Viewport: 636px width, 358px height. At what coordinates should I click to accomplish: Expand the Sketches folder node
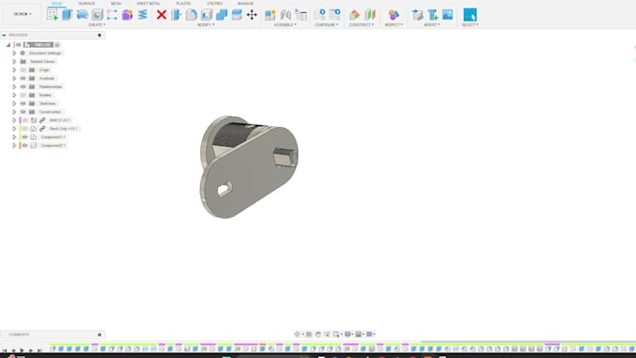point(14,104)
